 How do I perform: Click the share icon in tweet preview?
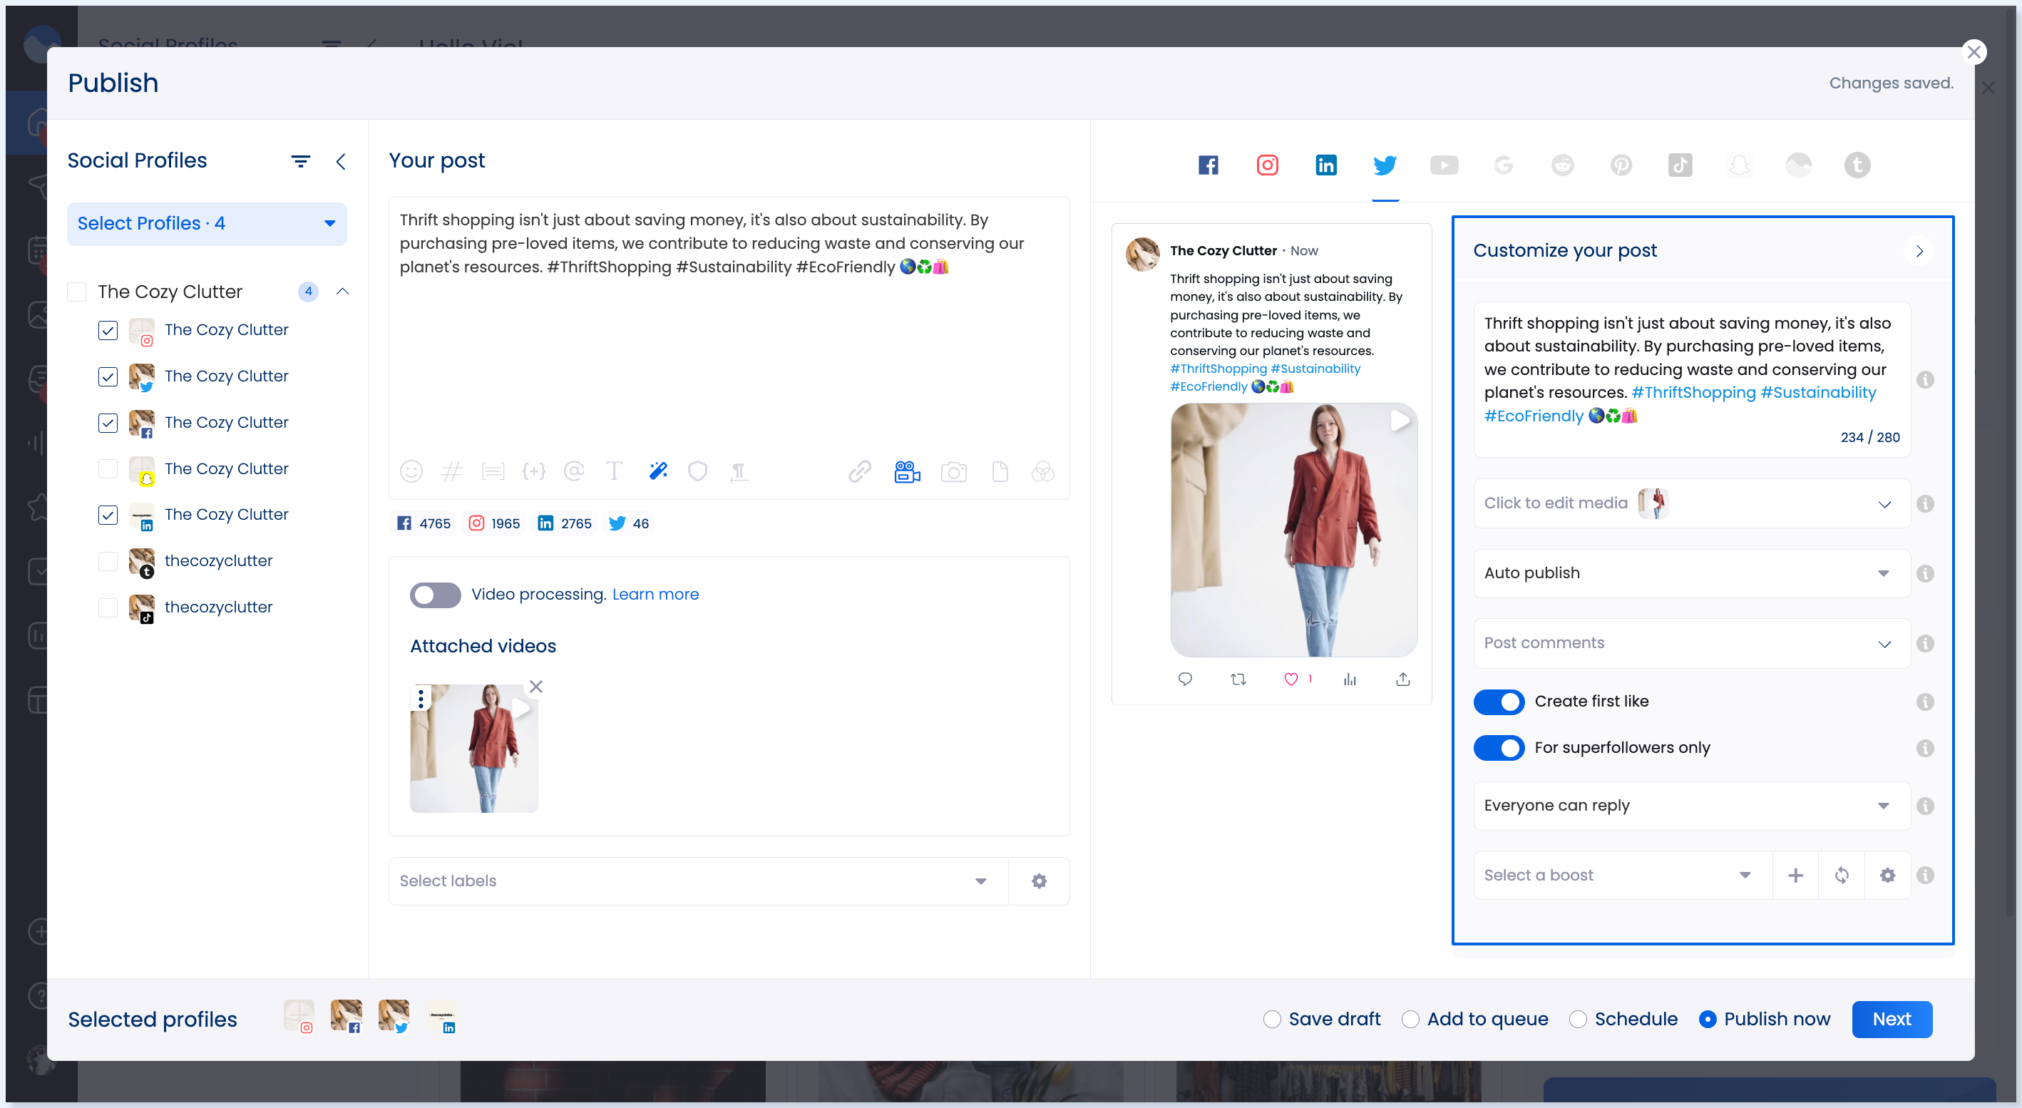[1402, 679]
